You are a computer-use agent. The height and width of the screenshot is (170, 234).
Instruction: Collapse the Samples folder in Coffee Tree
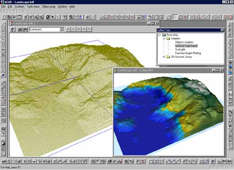click(x=164, y=38)
